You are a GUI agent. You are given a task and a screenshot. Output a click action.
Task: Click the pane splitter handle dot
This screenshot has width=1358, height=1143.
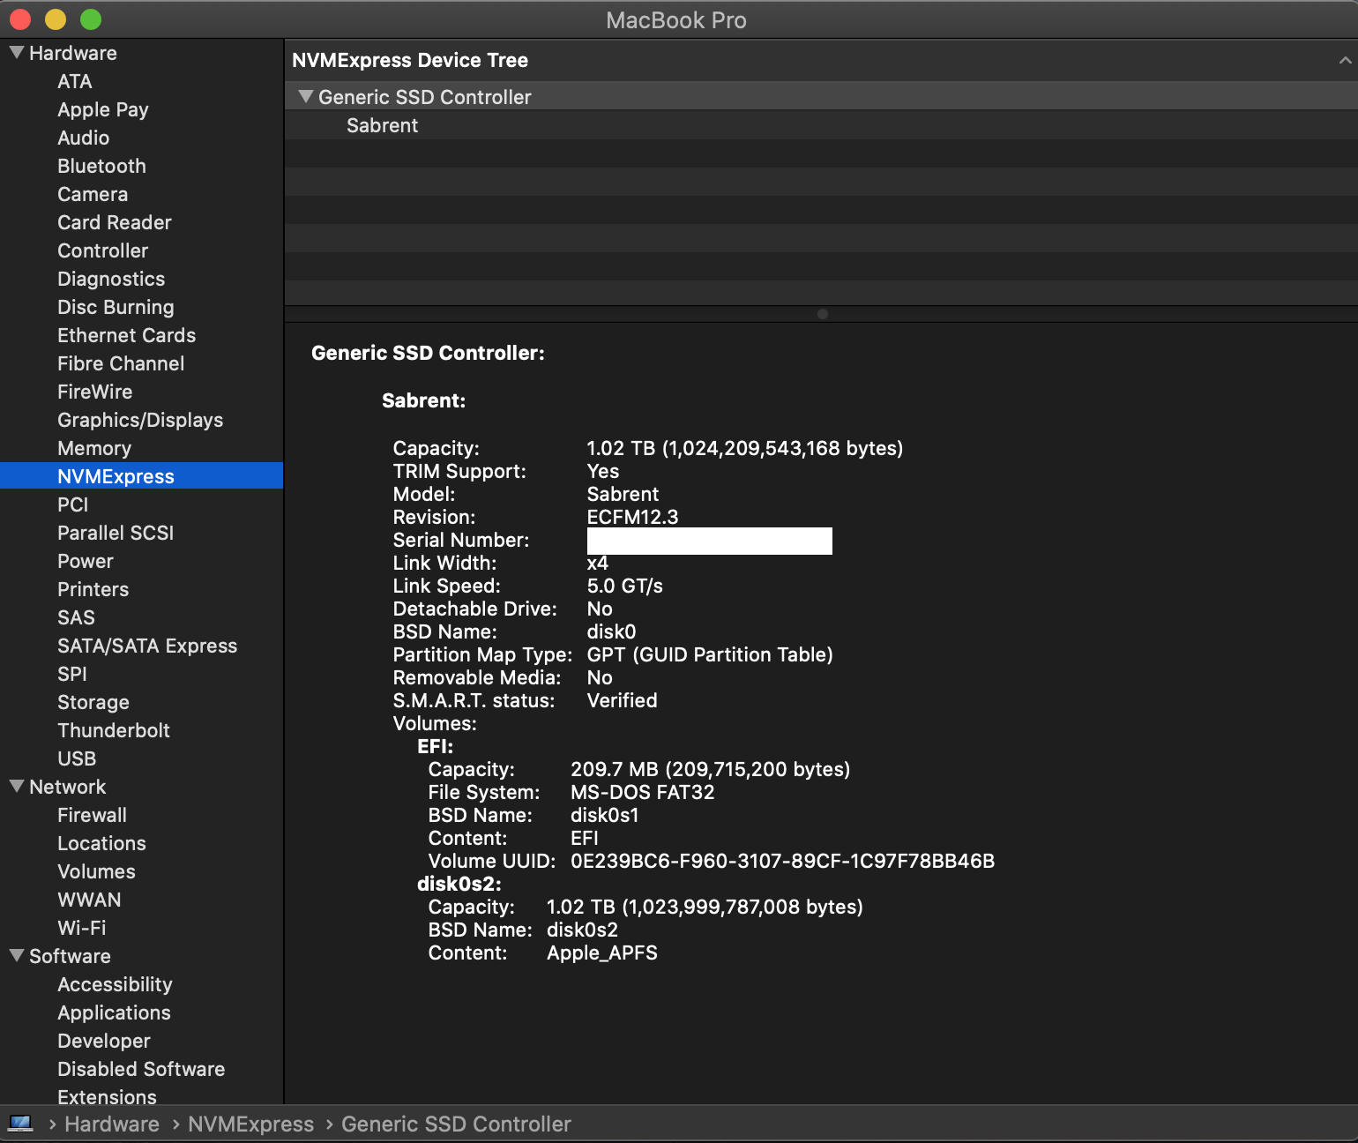click(822, 314)
